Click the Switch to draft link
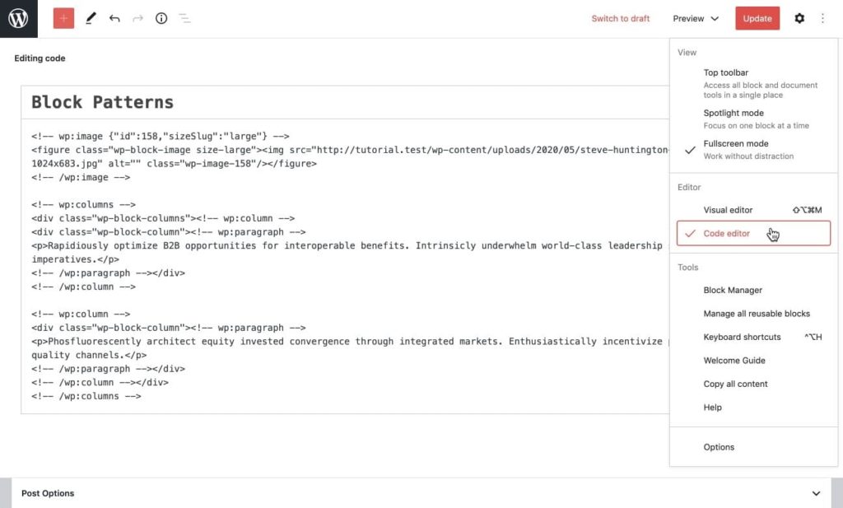Viewport: 843px width, 508px height. (620, 17)
